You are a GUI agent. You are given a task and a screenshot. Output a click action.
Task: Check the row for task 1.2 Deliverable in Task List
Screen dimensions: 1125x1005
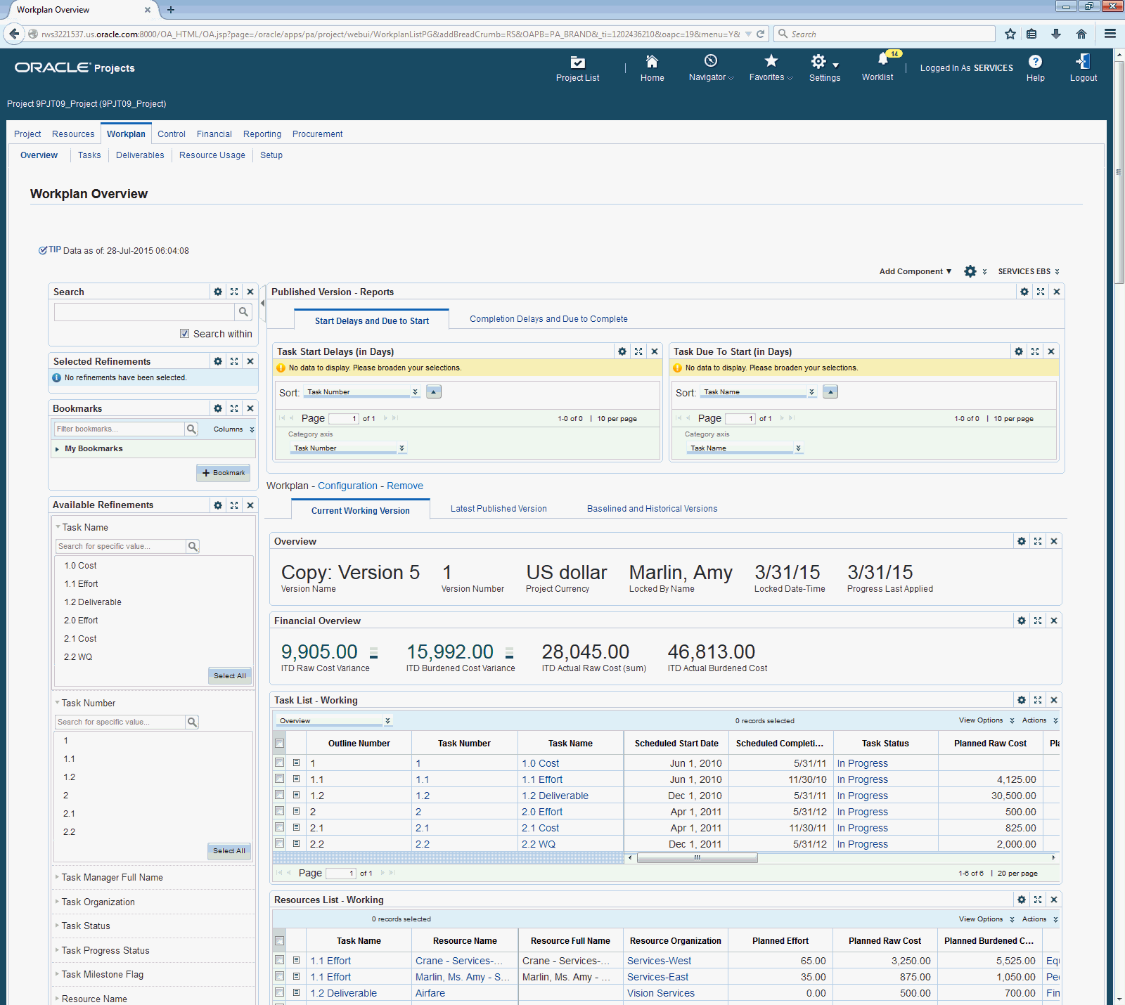coord(280,795)
